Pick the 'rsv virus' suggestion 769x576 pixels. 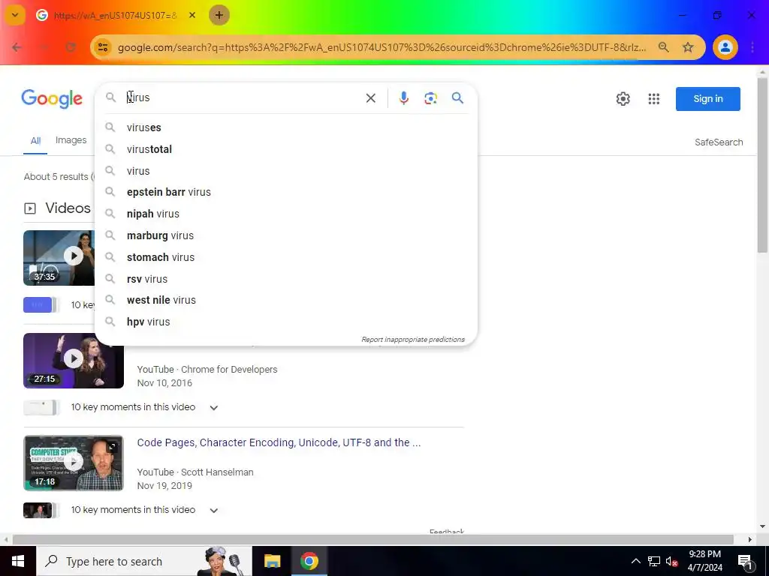pos(286,279)
